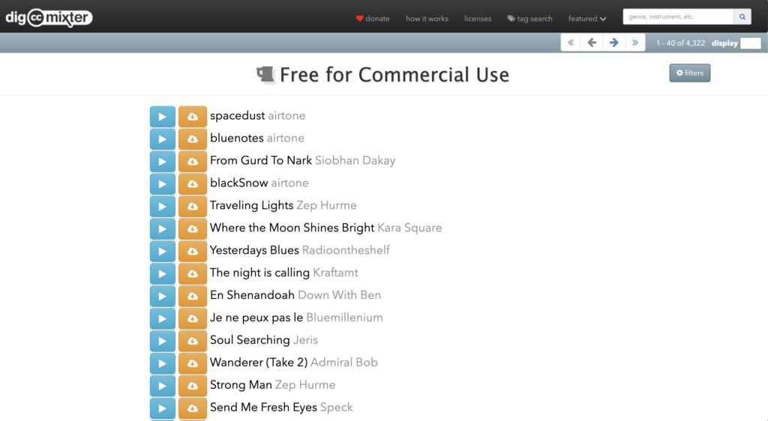The height and width of the screenshot is (421, 768).
Task: Go to the next page arrow
Action: pos(613,43)
